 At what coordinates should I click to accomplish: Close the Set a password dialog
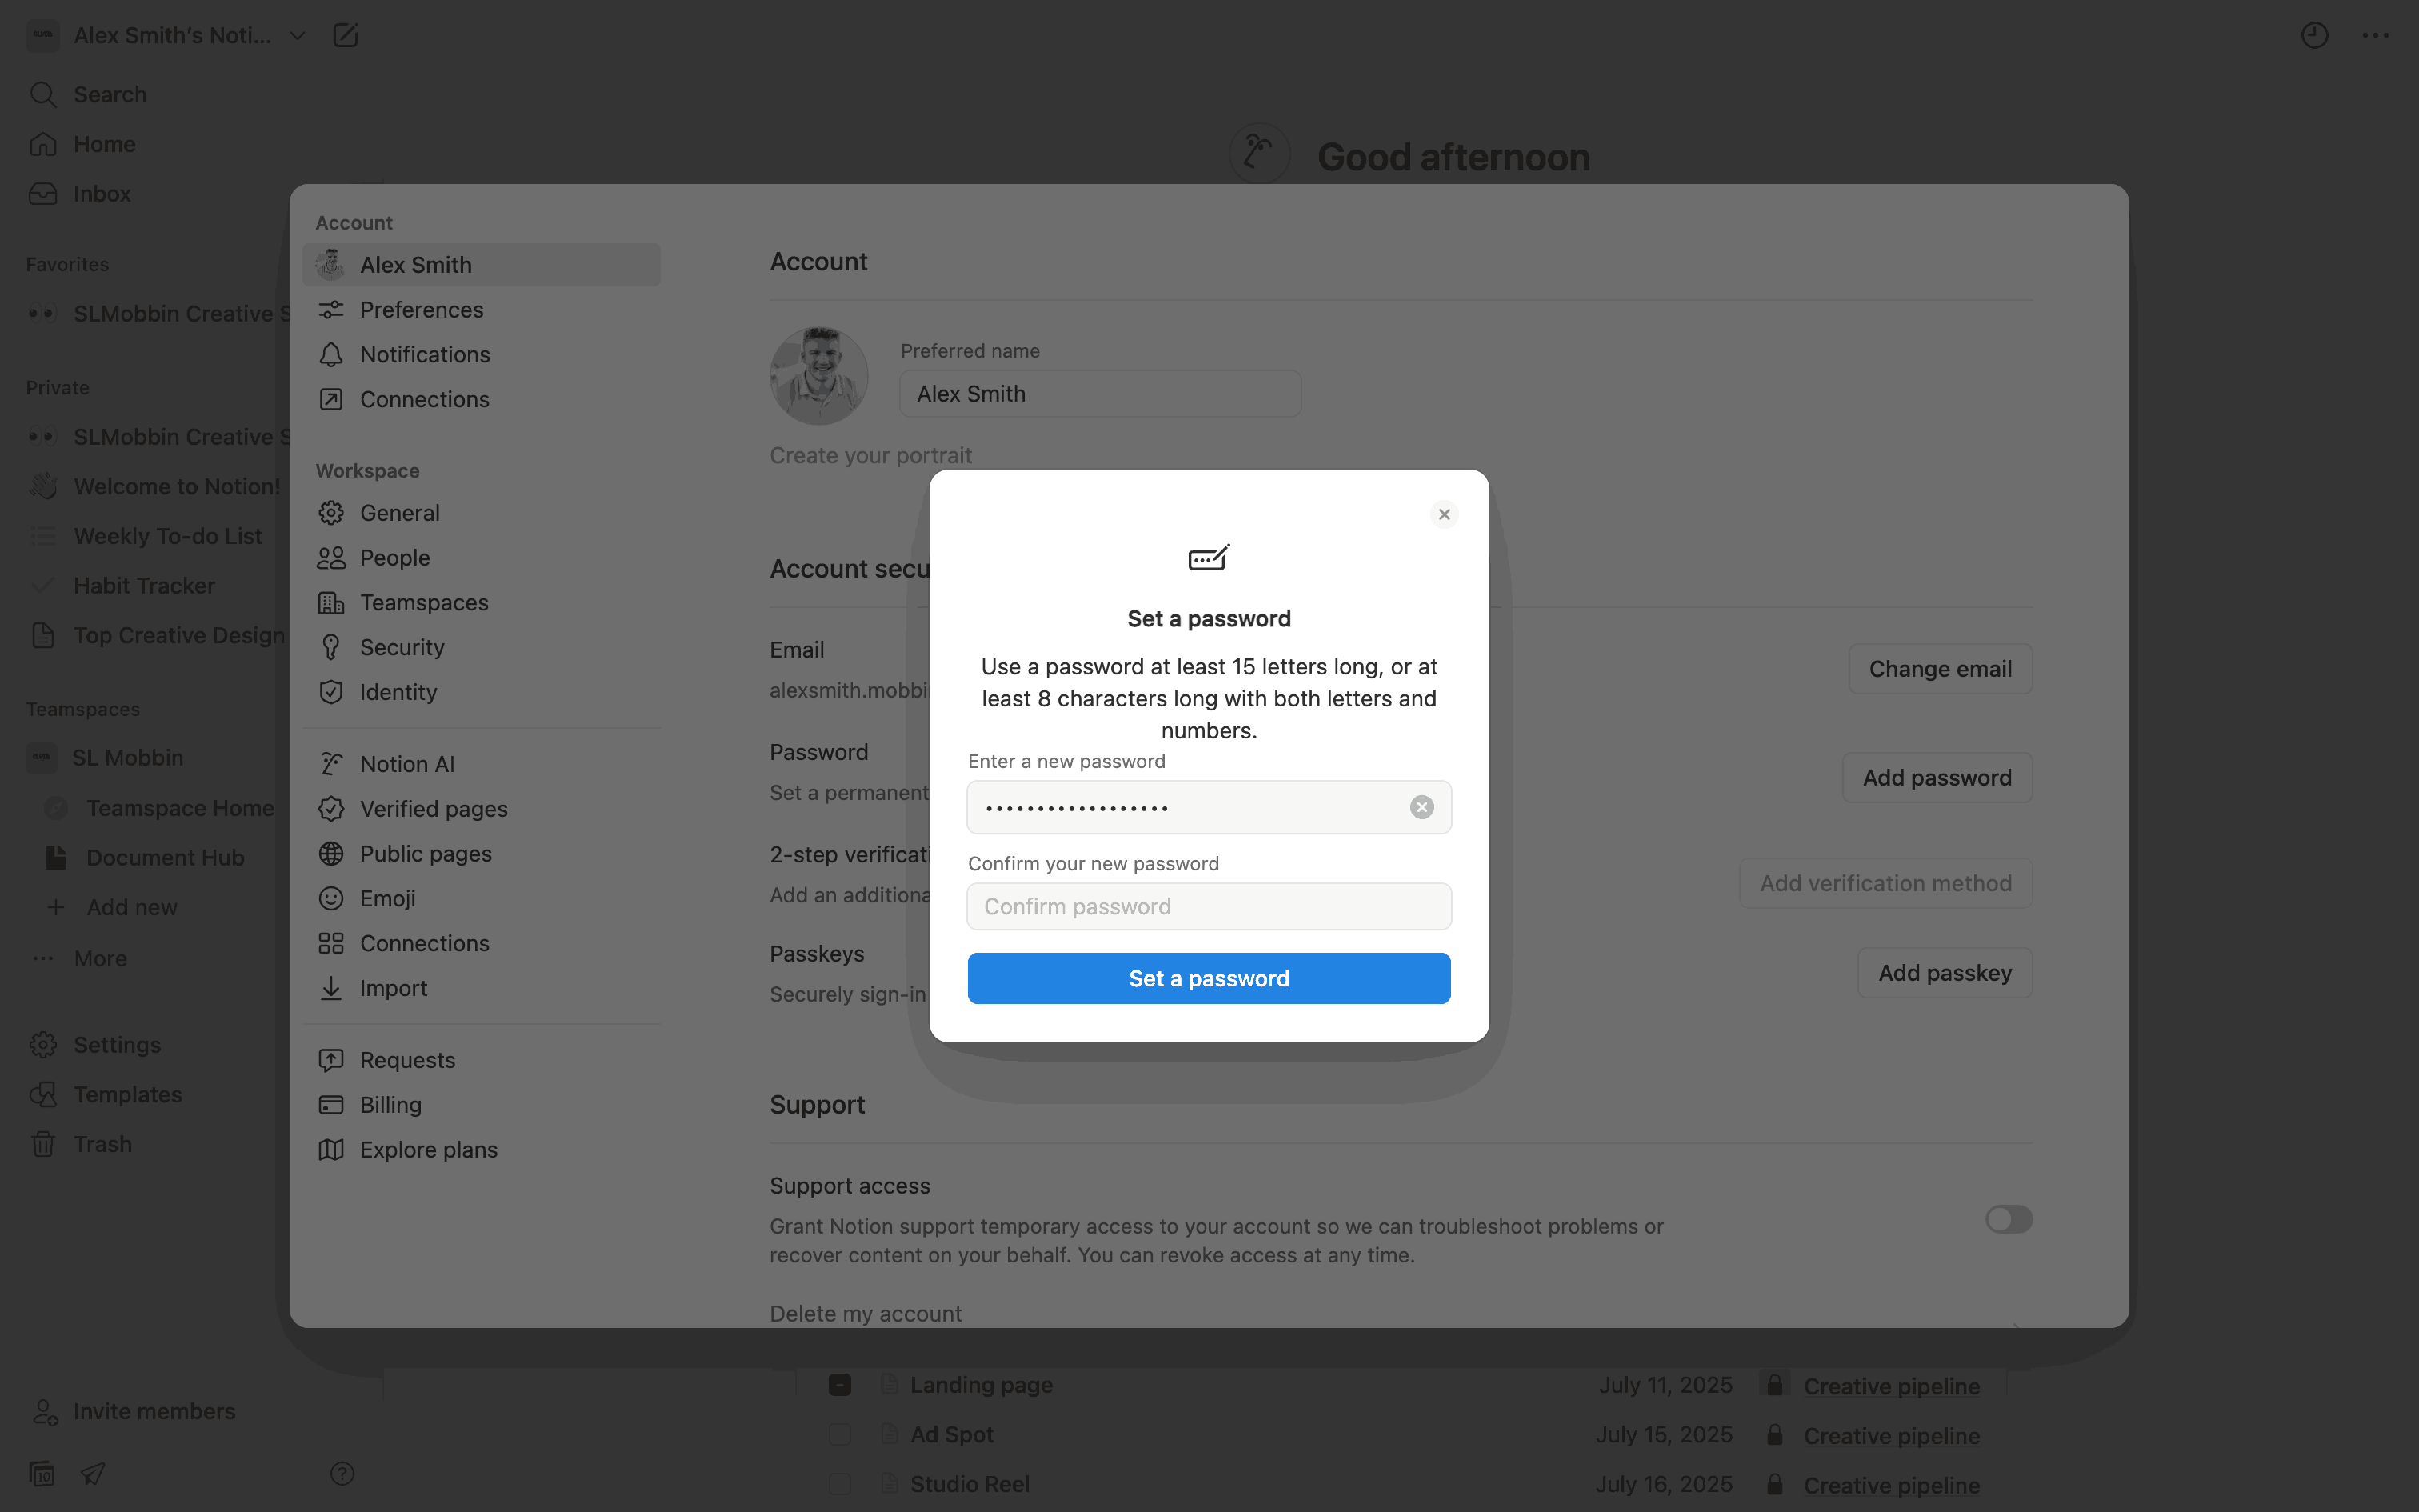[x=1443, y=514]
